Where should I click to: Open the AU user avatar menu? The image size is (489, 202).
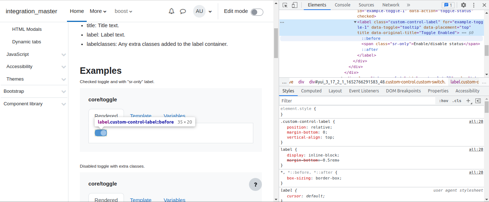coord(200,11)
